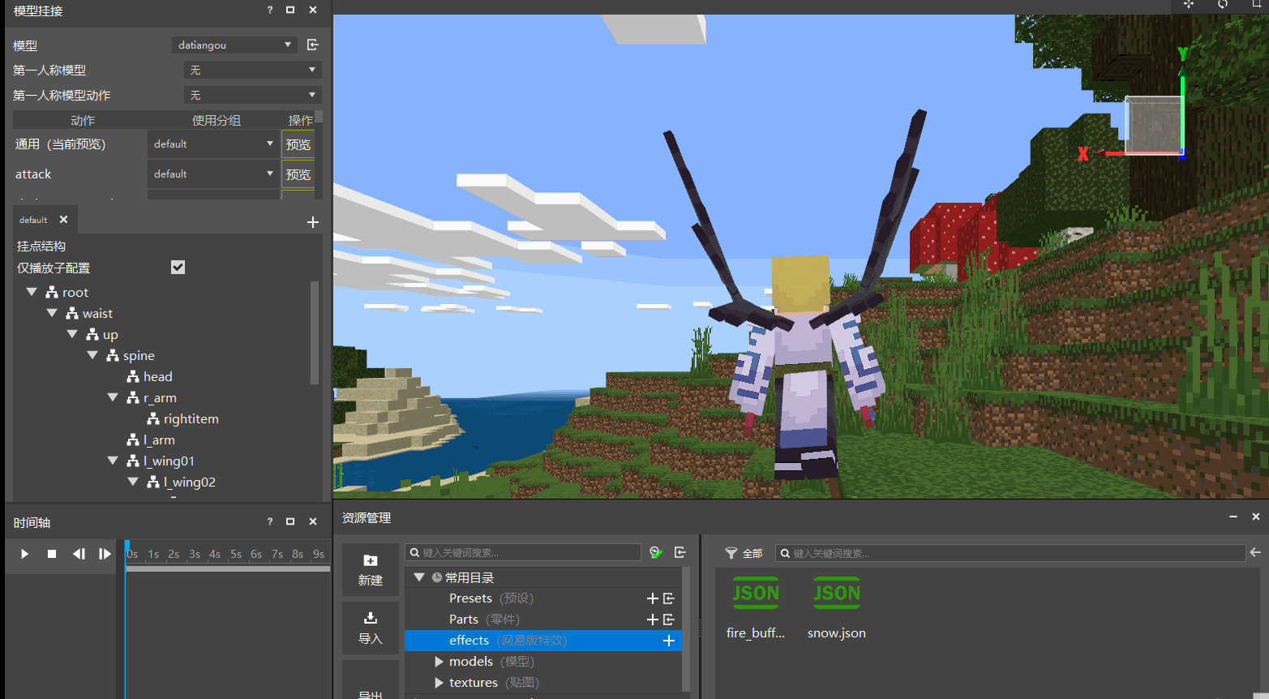The height and width of the screenshot is (699, 1269).
Task: Select effects (网易版特效) tree row
Action: 543,641
